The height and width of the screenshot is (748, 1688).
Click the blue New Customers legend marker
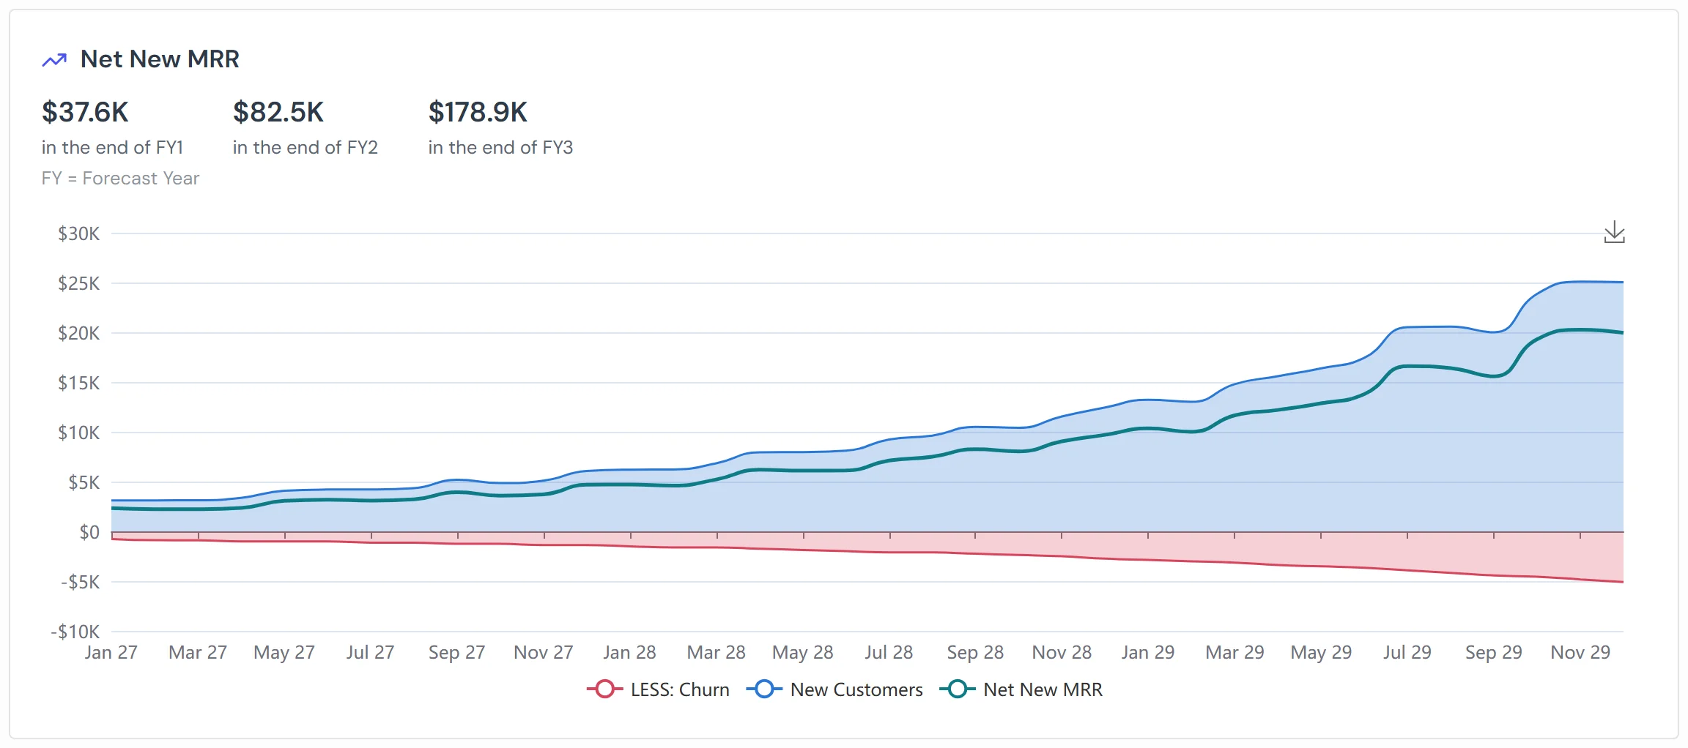point(764,689)
